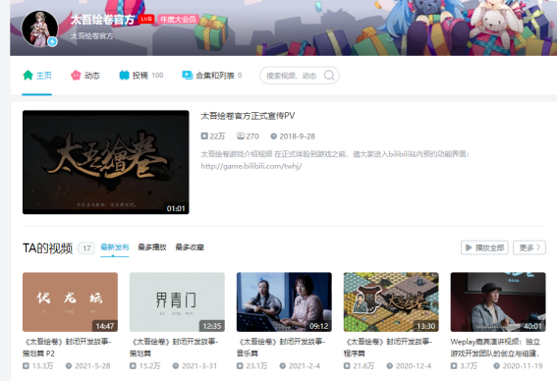Click the clock icon beside 2020-11-19
The image size is (557, 381).
click(x=497, y=365)
